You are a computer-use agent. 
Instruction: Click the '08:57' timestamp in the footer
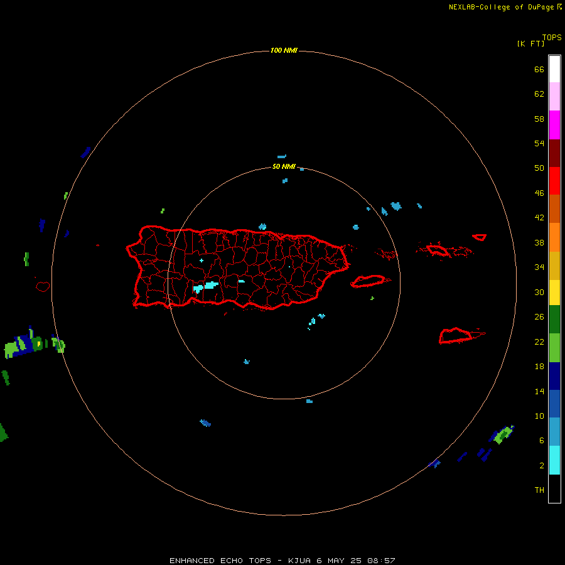tap(381, 561)
